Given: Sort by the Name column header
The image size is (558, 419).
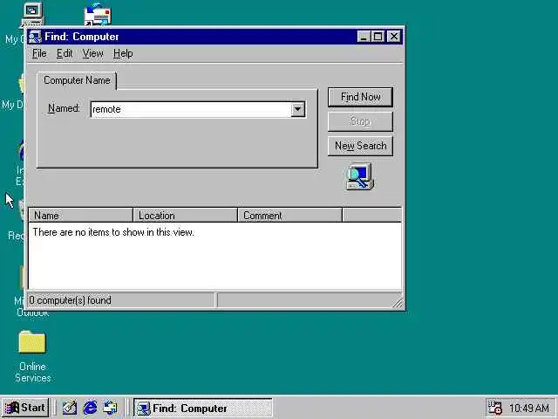Looking at the screenshot, I should pyautogui.click(x=81, y=216).
